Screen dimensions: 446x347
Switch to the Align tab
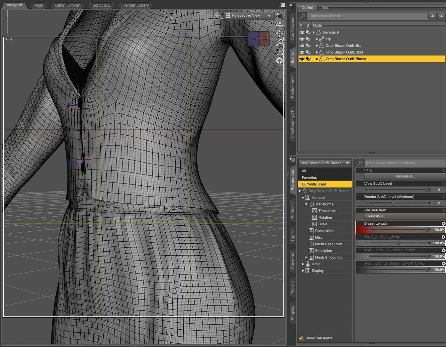(39, 5)
